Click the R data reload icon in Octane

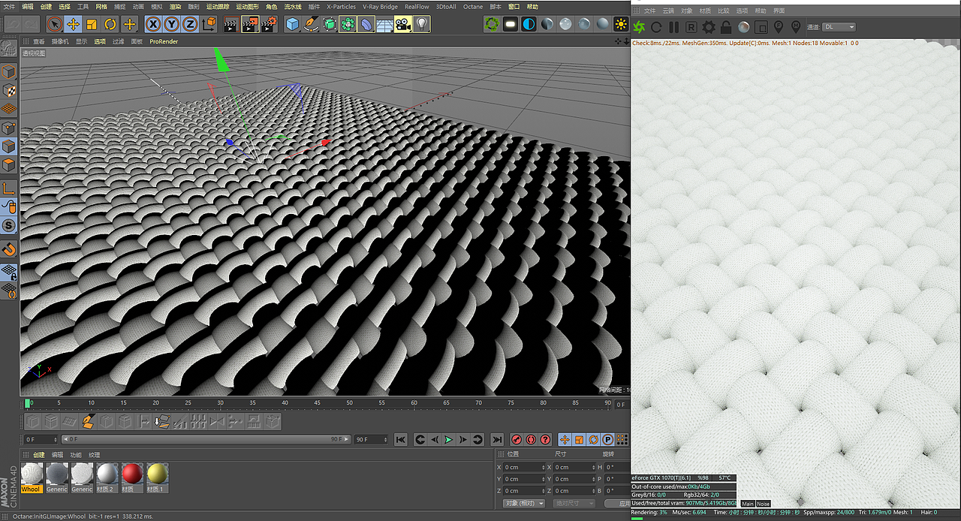pos(691,27)
